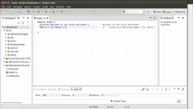Viewport: 193px width, 109px height.
Task: Click the Failure Trace header icon
Action: (111, 101)
